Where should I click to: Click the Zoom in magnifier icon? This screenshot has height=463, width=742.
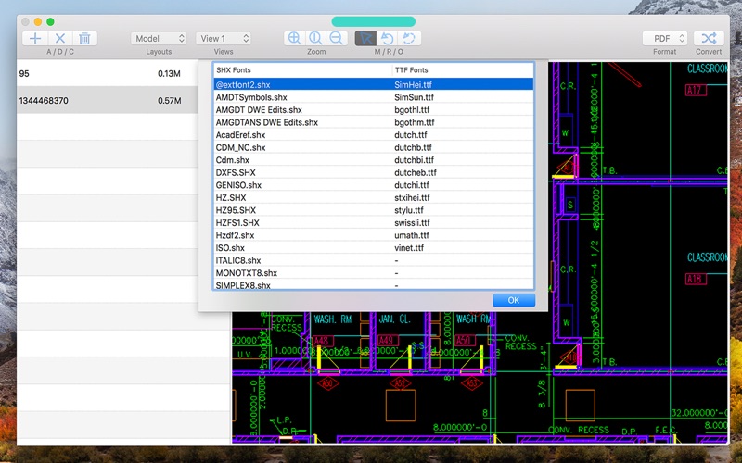click(x=294, y=38)
